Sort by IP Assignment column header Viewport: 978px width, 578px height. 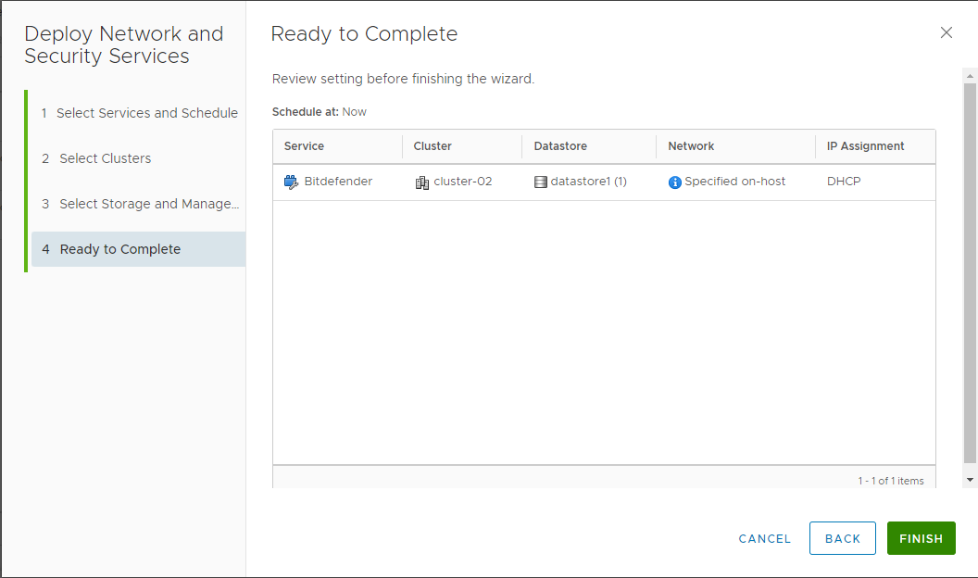(x=865, y=146)
